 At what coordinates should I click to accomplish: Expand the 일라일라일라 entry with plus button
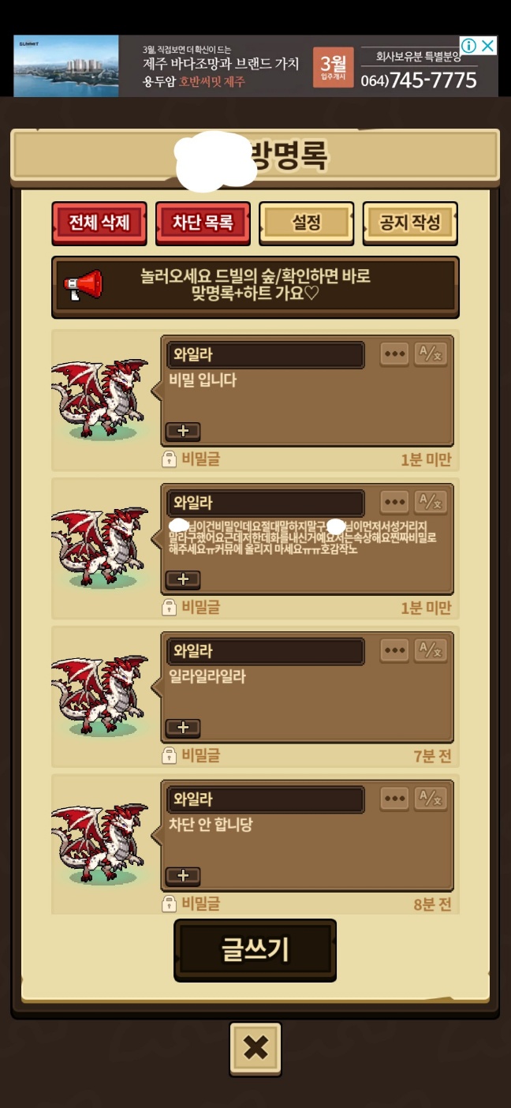point(183,728)
